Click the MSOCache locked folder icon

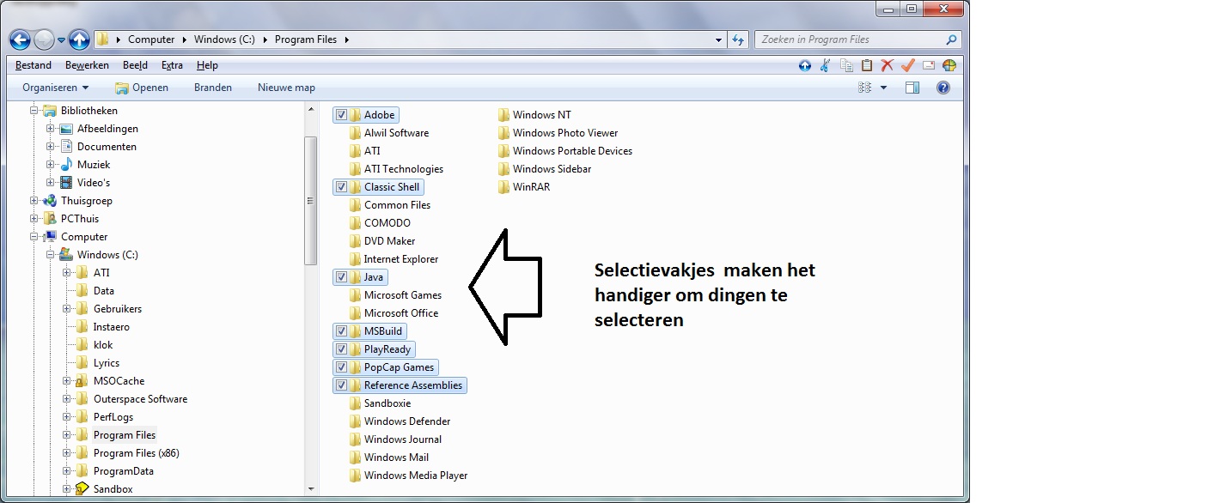pos(82,381)
